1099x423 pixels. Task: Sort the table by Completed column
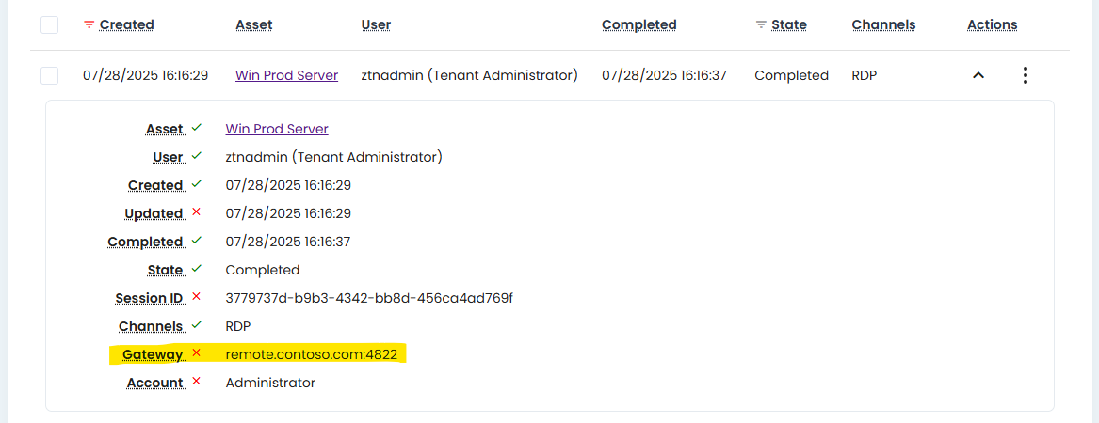pos(638,24)
